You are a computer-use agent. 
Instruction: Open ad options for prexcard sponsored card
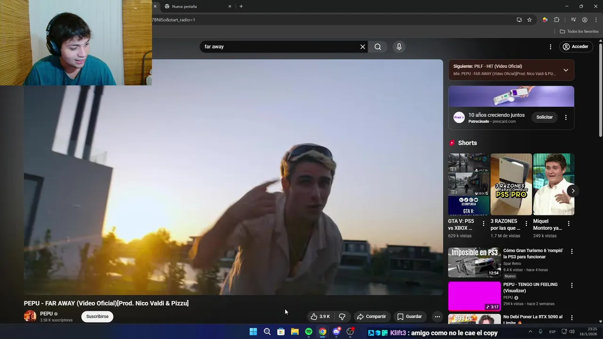pos(566,117)
